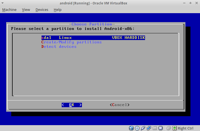Click the mouse integration status icon
The width and height of the screenshot is (200, 131).
coord(169,128)
